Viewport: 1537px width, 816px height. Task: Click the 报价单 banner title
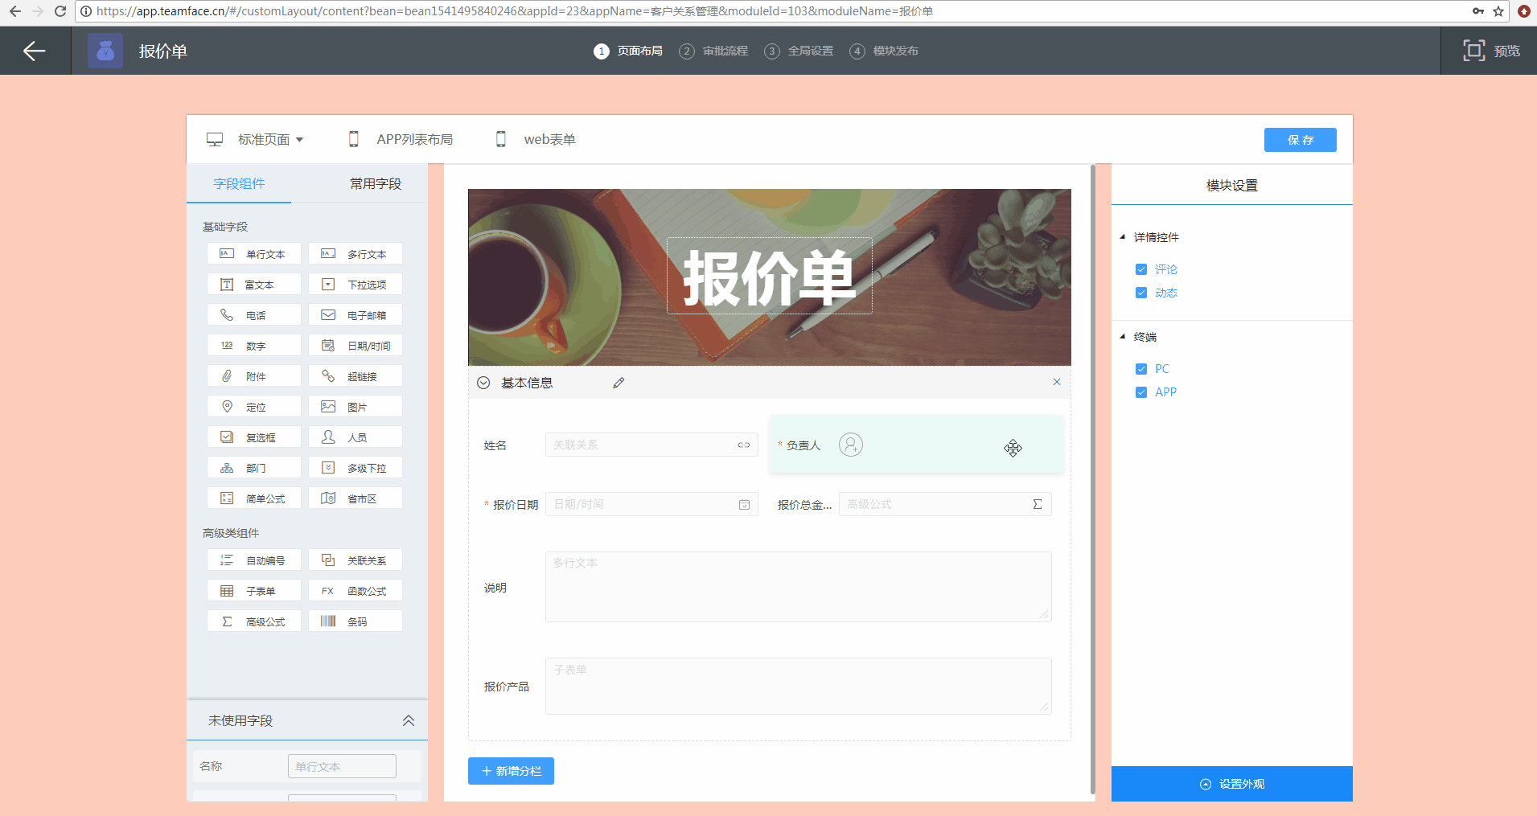pos(770,276)
